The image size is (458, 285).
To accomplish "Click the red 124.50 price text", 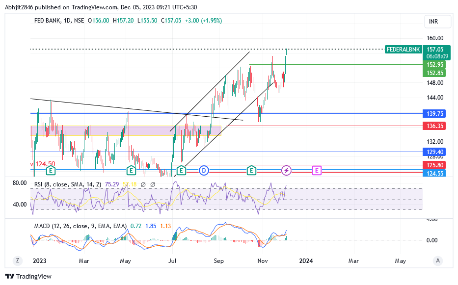I will [45, 164].
